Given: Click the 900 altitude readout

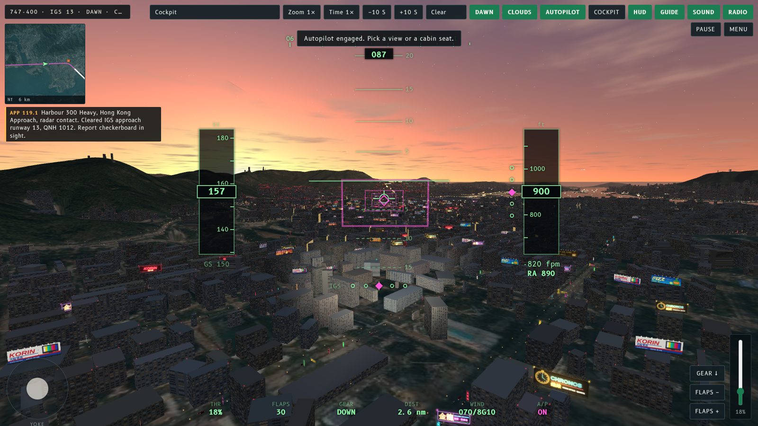Looking at the screenshot, I should coord(541,192).
